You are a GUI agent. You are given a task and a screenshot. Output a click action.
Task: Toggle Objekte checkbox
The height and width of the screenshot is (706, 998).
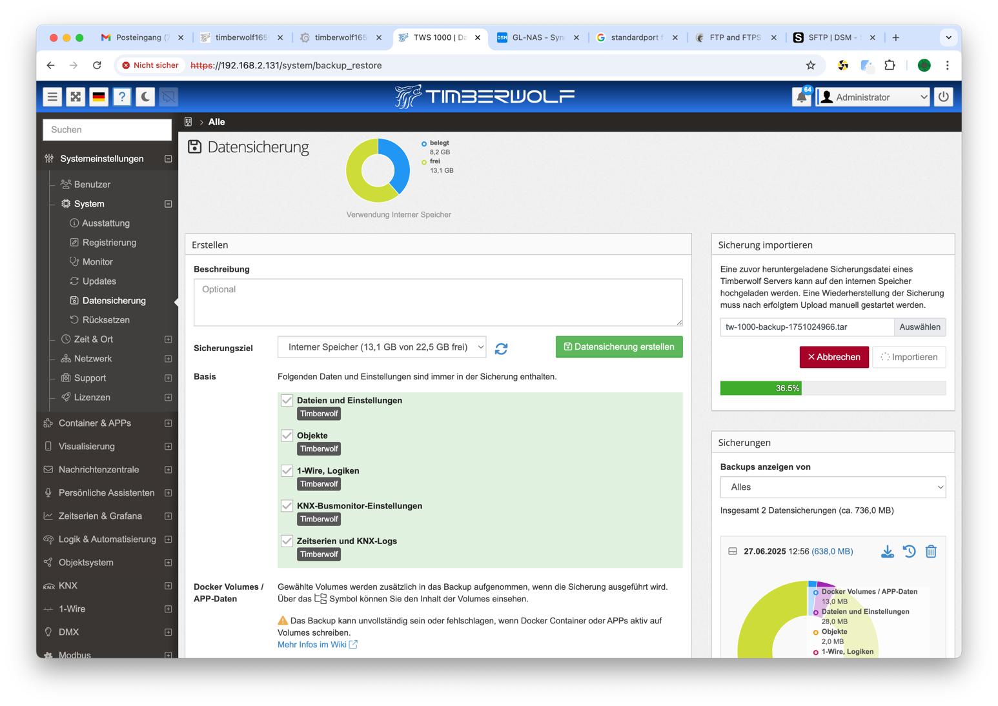[287, 436]
